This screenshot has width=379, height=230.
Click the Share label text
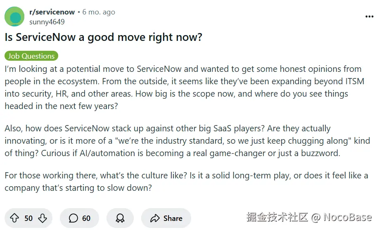pos(173,218)
